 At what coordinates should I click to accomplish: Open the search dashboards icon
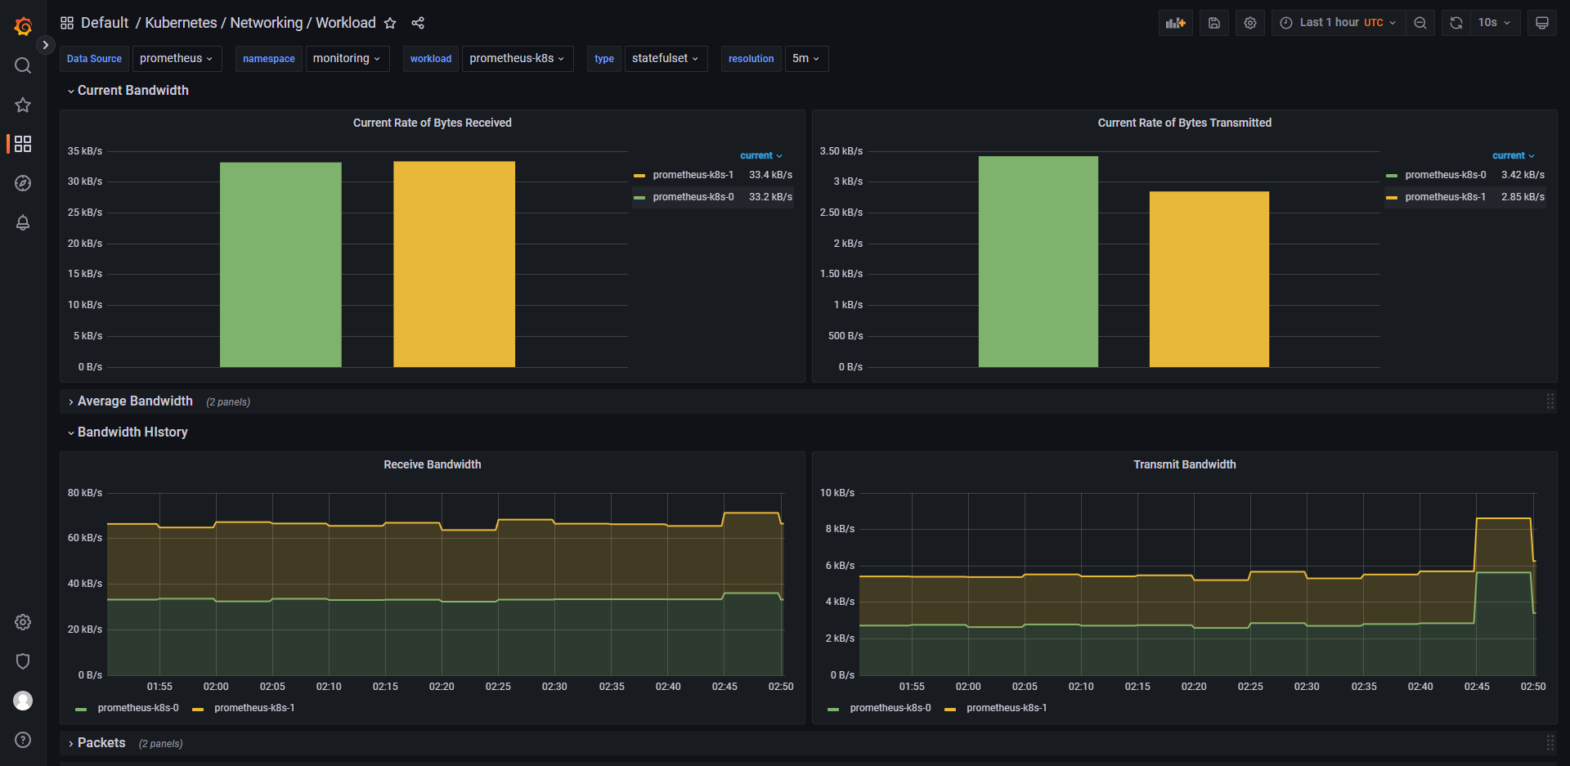[x=23, y=65]
